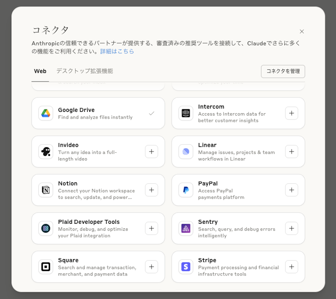Add the Notion connector with plus button

click(151, 190)
